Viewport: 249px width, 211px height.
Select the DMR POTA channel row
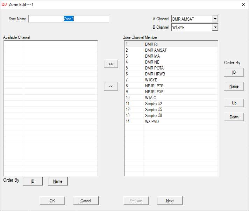click(154, 68)
